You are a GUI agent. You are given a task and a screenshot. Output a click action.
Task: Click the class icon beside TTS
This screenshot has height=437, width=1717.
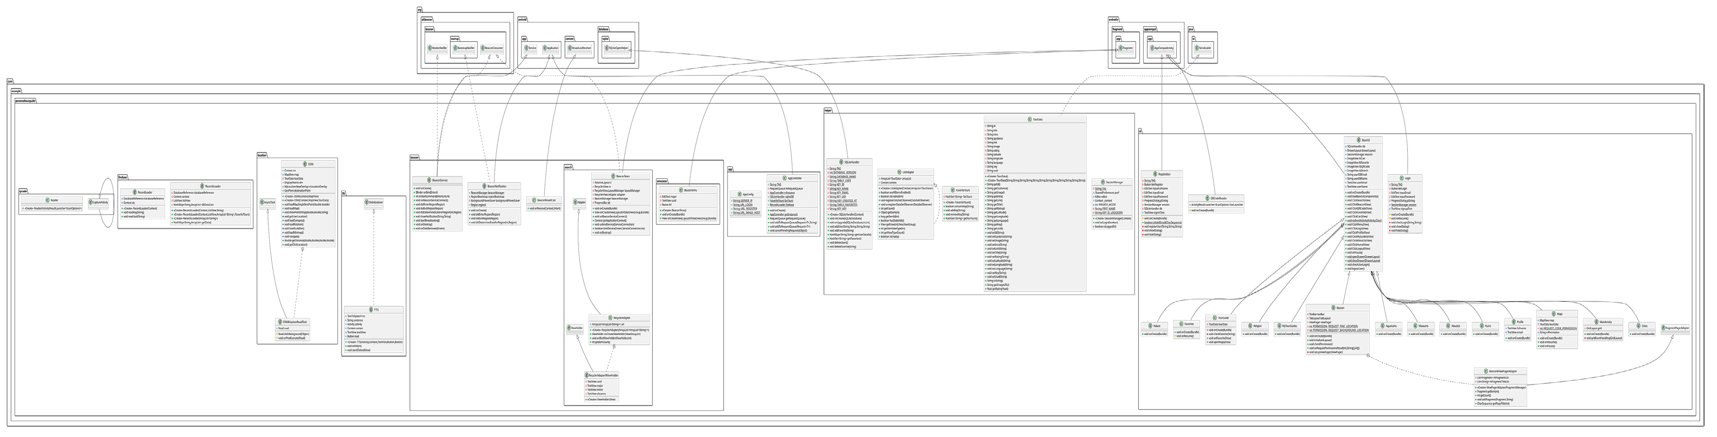pyautogui.click(x=370, y=310)
